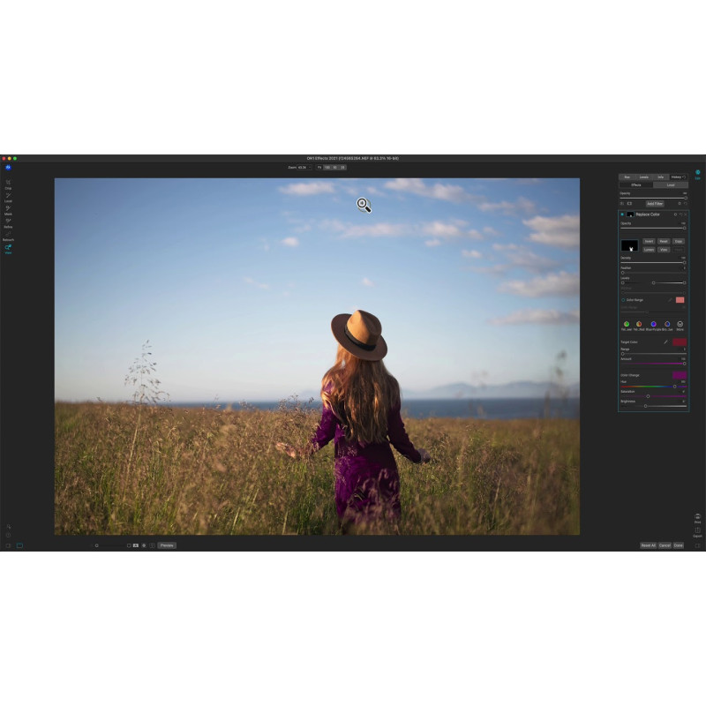This screenshot has height=706, width=706.
Task: Pick target color with eyedropper
Action: tap(665, 342)
